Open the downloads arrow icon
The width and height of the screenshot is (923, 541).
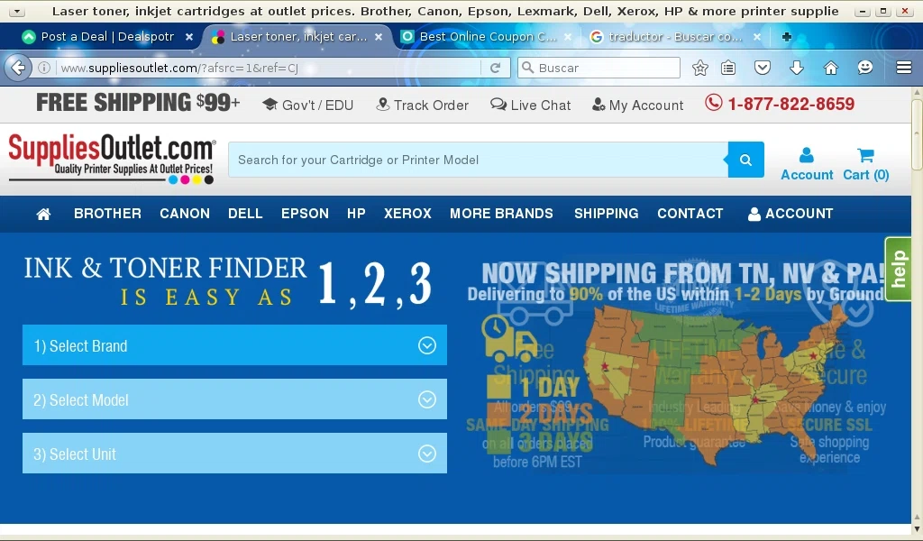pos(797,68)
